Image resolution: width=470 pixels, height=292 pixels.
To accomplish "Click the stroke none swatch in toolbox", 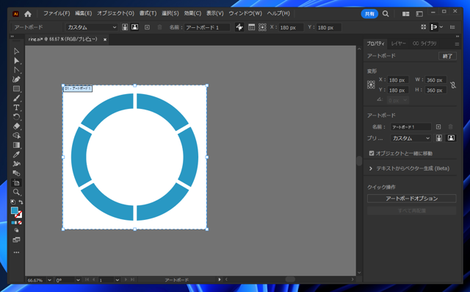I will coord(18,214).
